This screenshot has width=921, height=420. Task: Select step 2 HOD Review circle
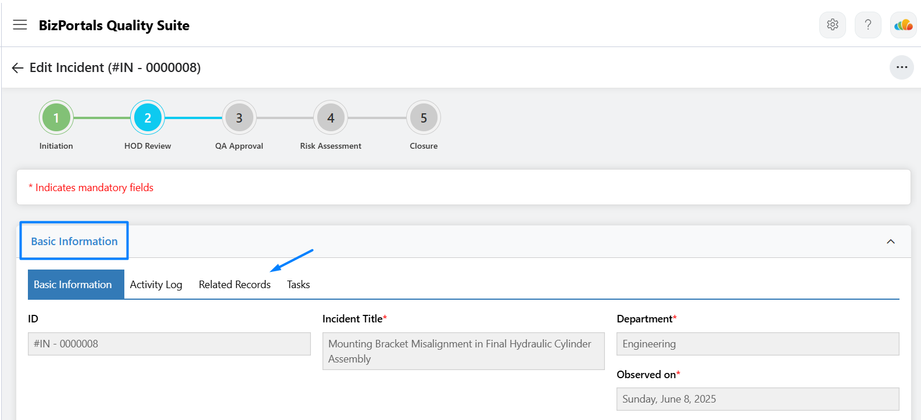(148, 118)
